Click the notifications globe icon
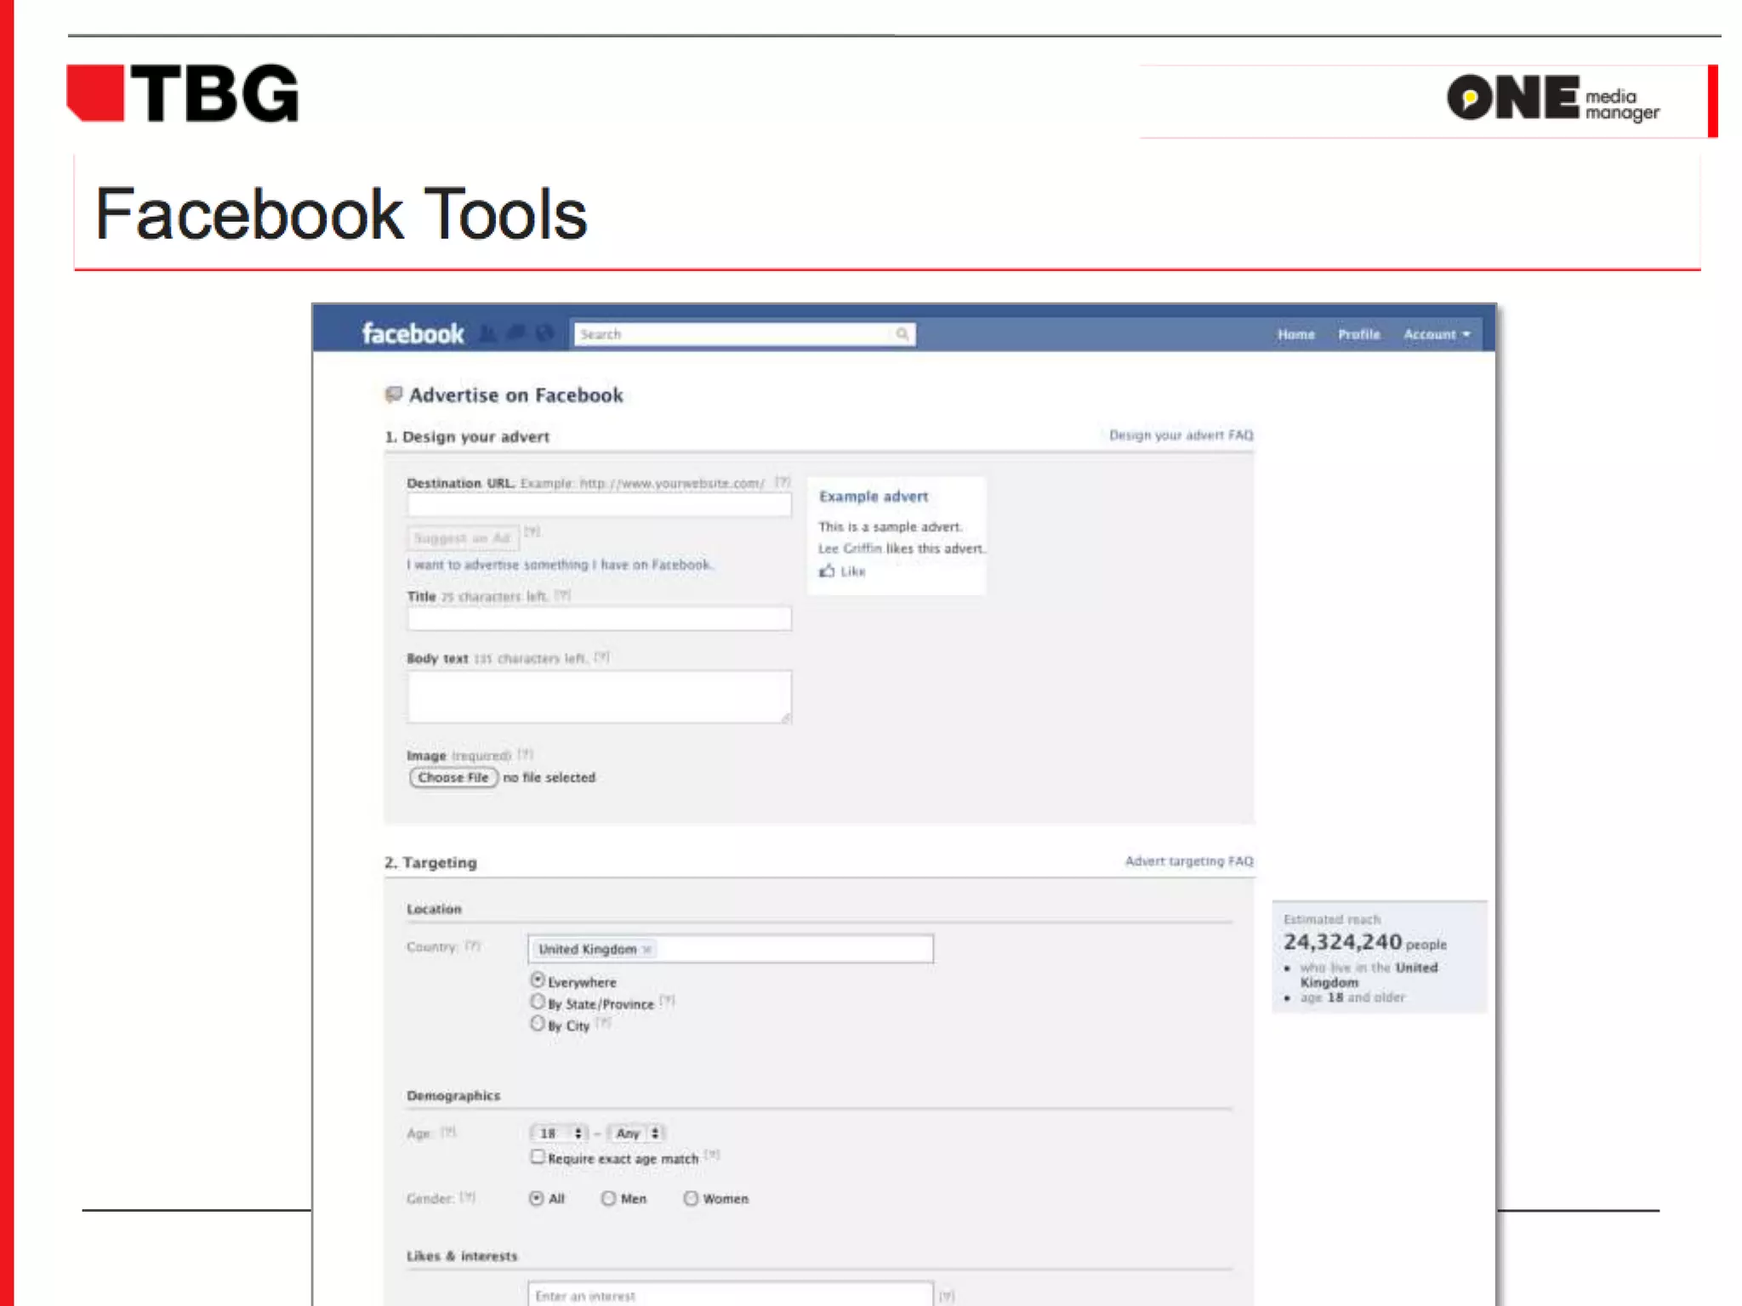The image size is (1742, 1306). [545, 333]
